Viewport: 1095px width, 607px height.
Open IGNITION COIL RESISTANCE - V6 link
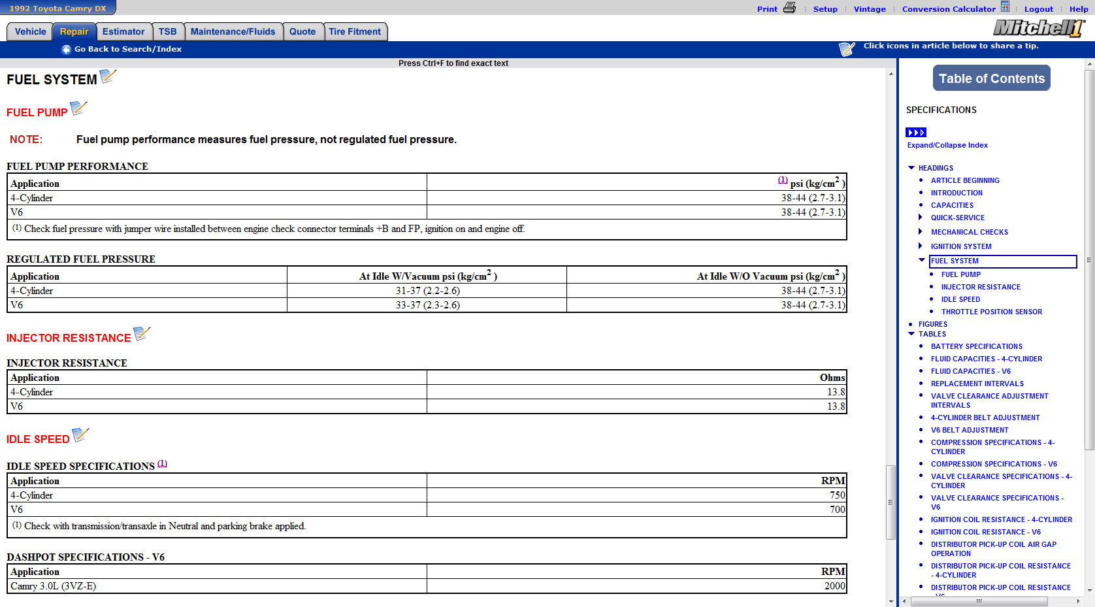pos(986,532)
